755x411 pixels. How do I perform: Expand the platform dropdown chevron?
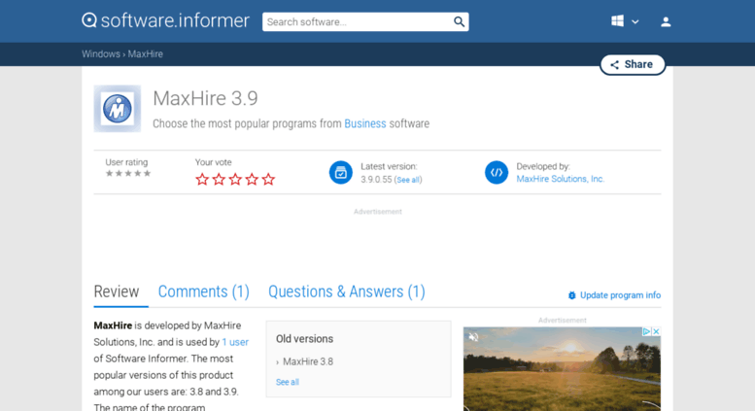pyautogui.click(x=635, y=21)
